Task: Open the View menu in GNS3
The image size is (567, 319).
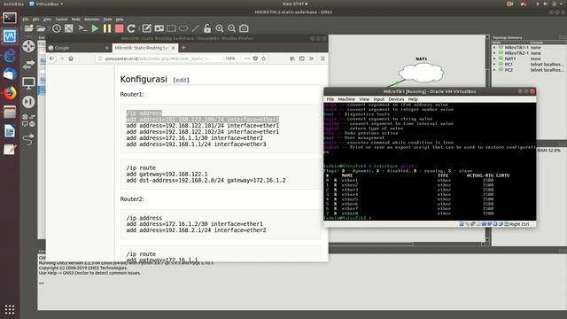Action: point(47,19)
